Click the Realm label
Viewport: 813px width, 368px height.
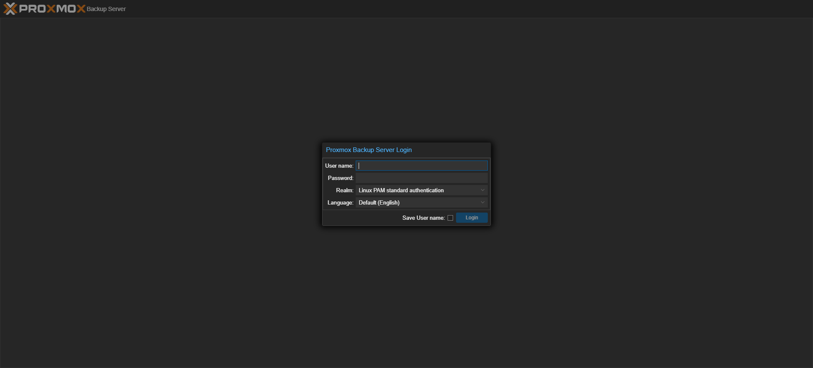pyautogui.click(x=345, y=190)
